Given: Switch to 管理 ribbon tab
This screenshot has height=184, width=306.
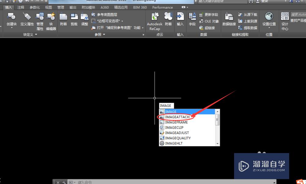Looking at the screenshot, I should tap(61, 7).
